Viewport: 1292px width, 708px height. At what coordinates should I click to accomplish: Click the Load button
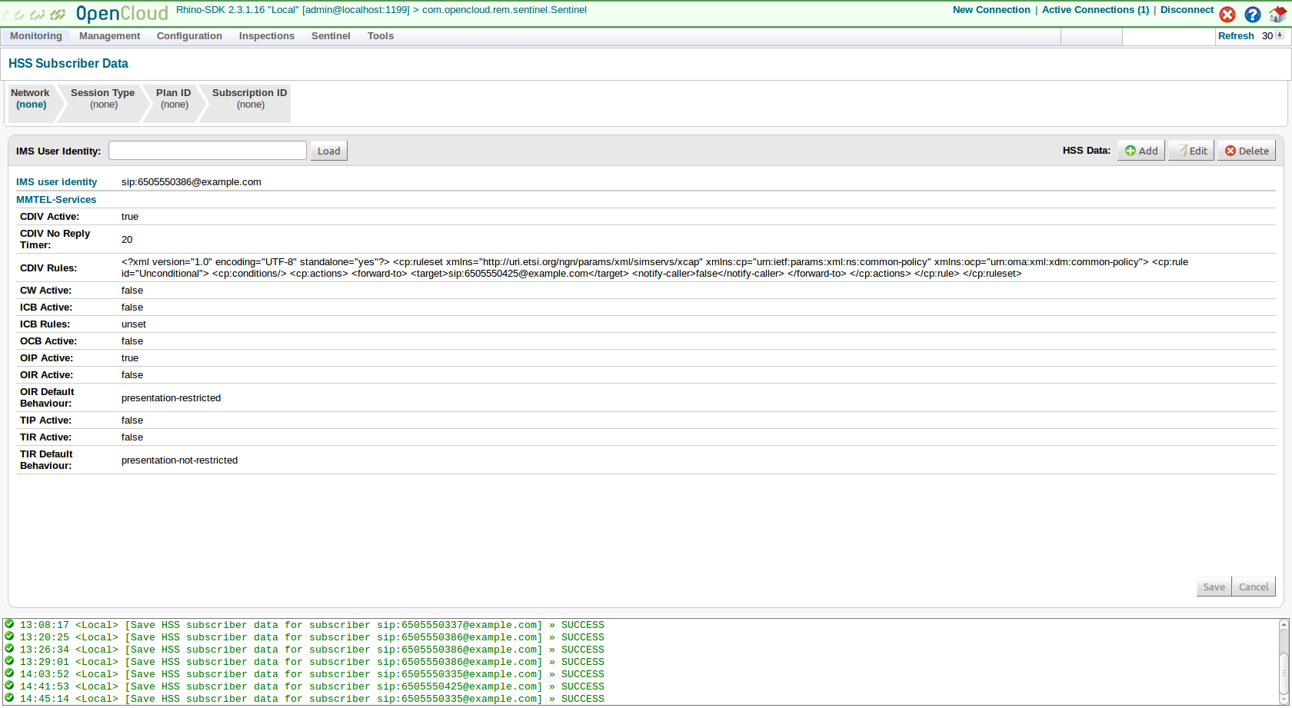pos(329,151)
